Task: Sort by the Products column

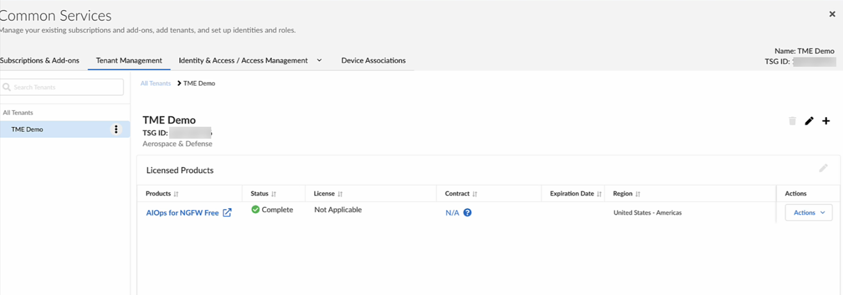Action: pyautogui.click(x=176, y=194)
